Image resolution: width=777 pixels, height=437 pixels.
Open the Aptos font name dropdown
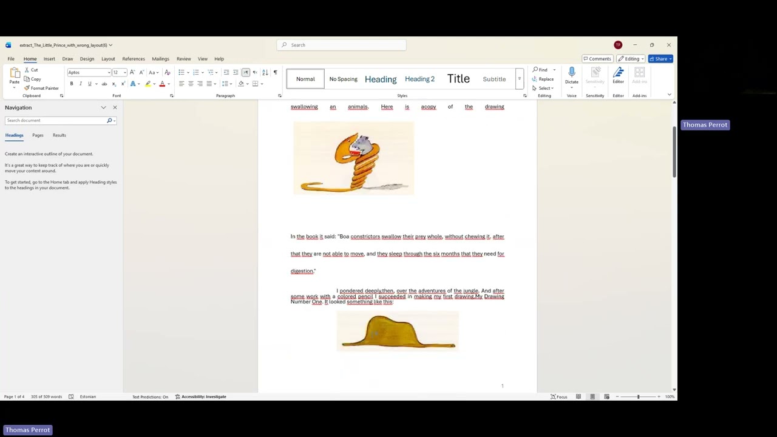pyautogui.click(x=109, y=72)
